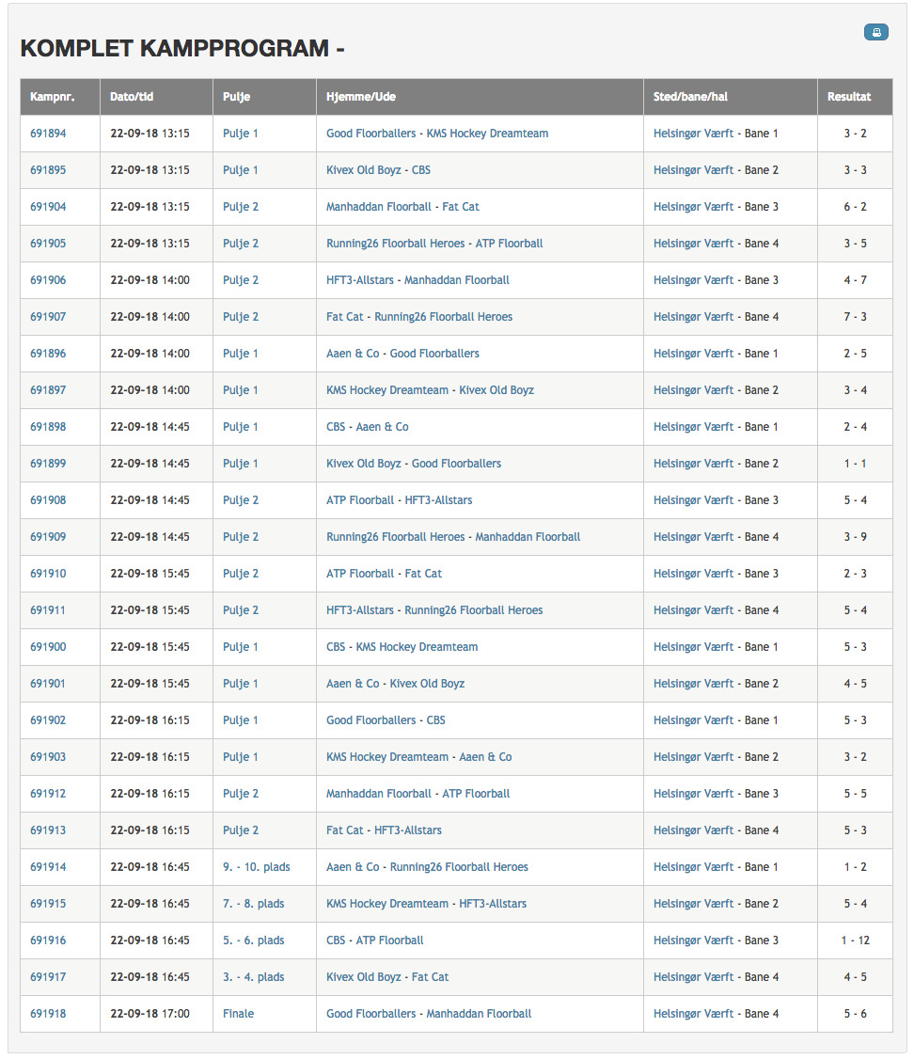Open Kivex Old Boyz in row 691895
Viewport: 914px width, 1059px height.
pos(363,170)
